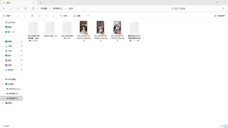The image size is (228, 128).
Task: Unpin 桌面 using its pin icon
Action: pyautogui.click(x=21, y=41)
